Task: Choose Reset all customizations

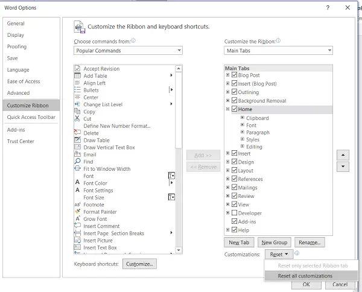Action: pos(311,276)
